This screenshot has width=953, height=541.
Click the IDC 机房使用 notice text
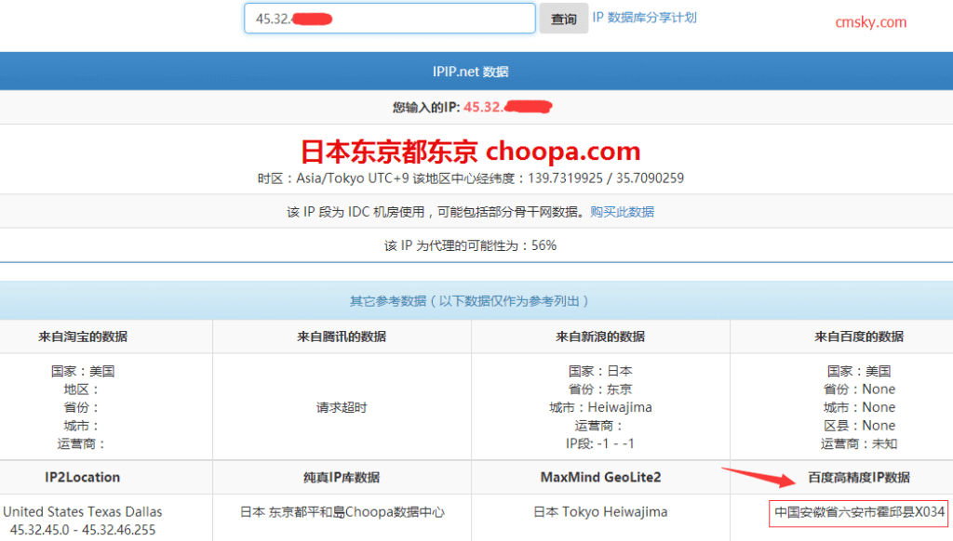tap(437, 212)
